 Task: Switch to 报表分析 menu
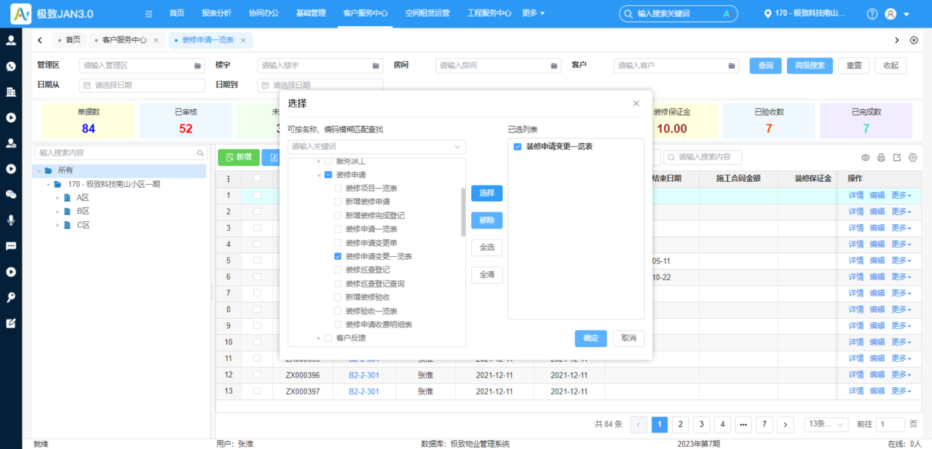pos(216,13)
